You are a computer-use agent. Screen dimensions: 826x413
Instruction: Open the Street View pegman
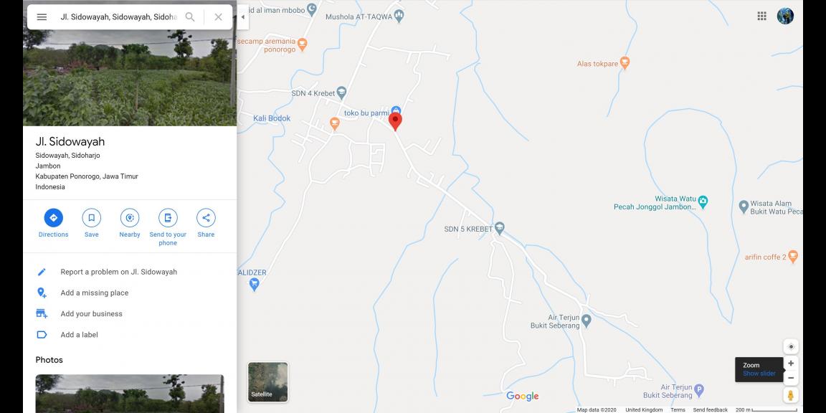click(x=791, y=395)
